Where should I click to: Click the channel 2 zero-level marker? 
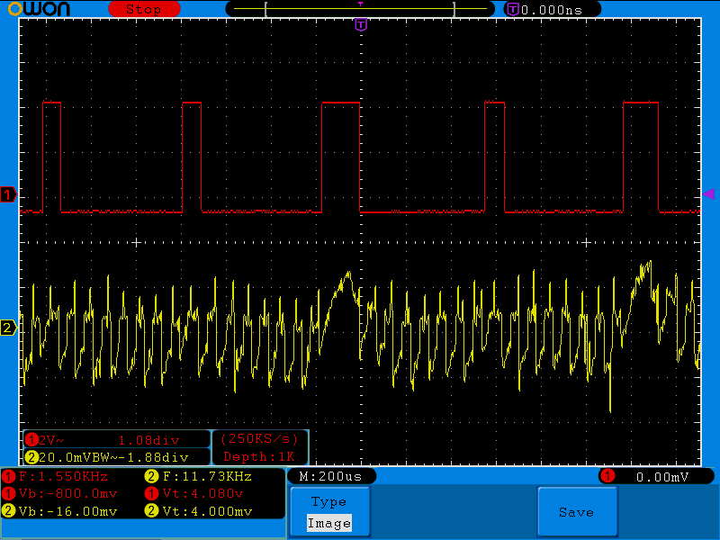tap(8, 328)
